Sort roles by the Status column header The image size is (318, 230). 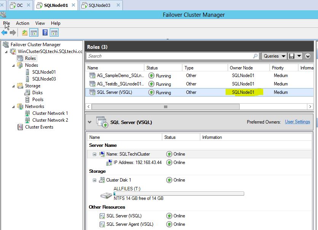pos(163,68)
